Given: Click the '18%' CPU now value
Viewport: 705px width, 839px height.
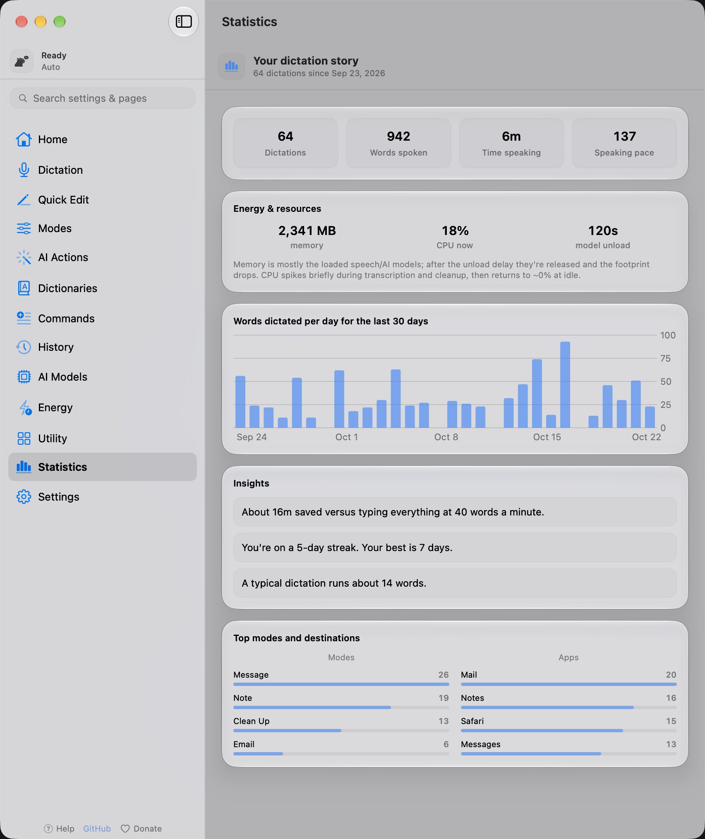Looking at the screenshot, I should 455,230.
